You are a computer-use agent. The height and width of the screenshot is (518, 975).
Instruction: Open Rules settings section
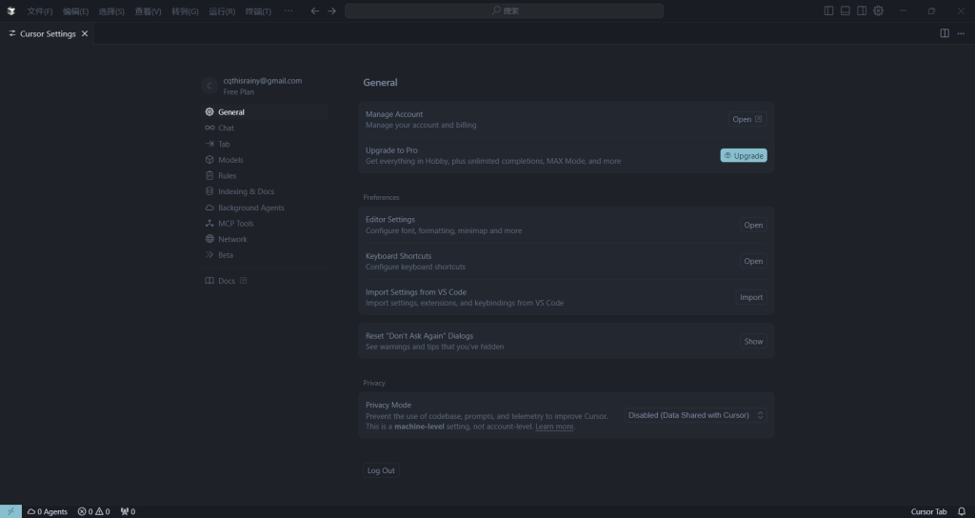(265, 175)
